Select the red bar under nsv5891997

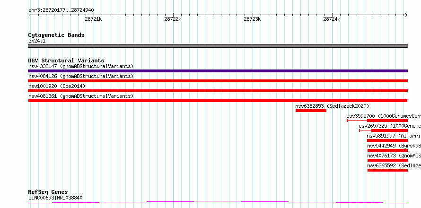(387, 140)
